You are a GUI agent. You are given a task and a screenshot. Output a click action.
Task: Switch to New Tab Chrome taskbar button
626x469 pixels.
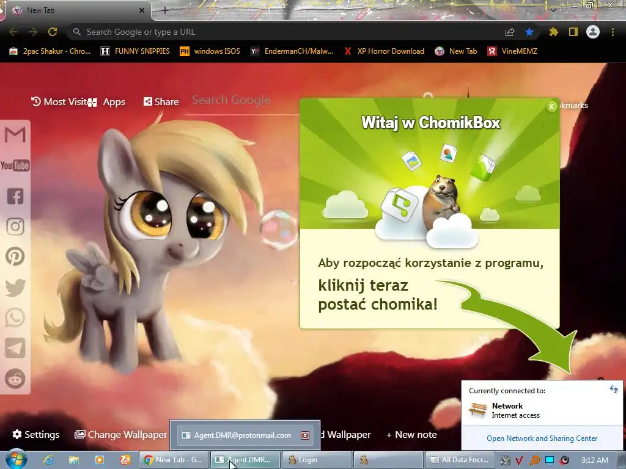click(174, 460)
